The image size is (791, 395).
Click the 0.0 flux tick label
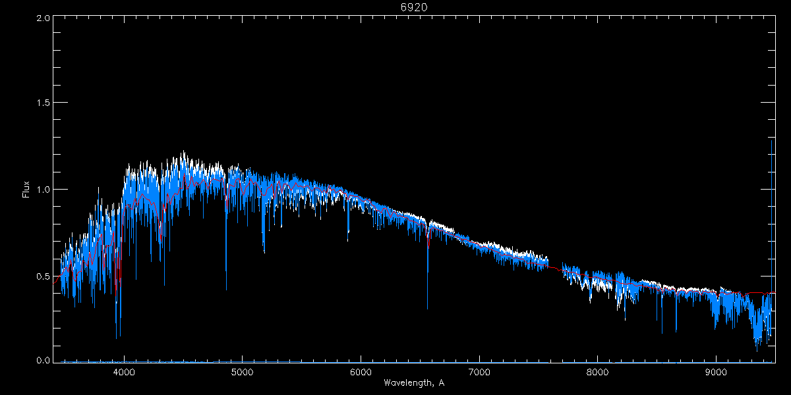click(x=44, y=361)
